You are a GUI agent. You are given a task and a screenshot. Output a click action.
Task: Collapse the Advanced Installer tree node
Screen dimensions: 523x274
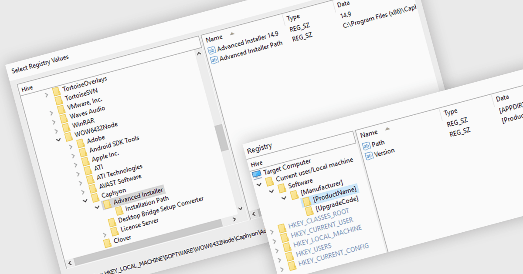click(x=97, y=207)
